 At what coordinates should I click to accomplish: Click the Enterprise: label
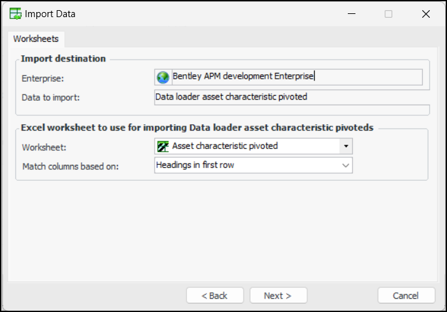pos(43,79)
